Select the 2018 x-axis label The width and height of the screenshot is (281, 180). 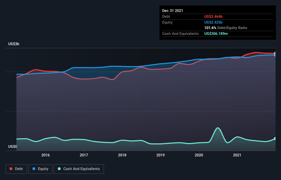click(x=122, y=155)
